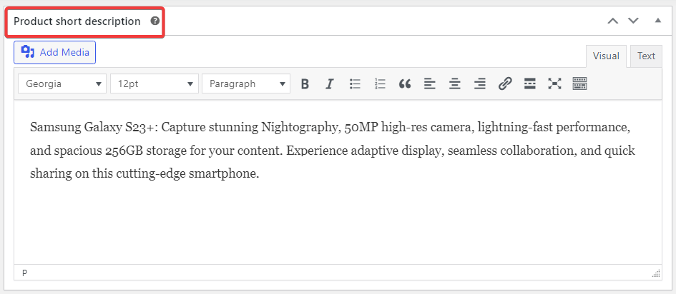Switch to the Visual editor tab

(x=606, y=56)
